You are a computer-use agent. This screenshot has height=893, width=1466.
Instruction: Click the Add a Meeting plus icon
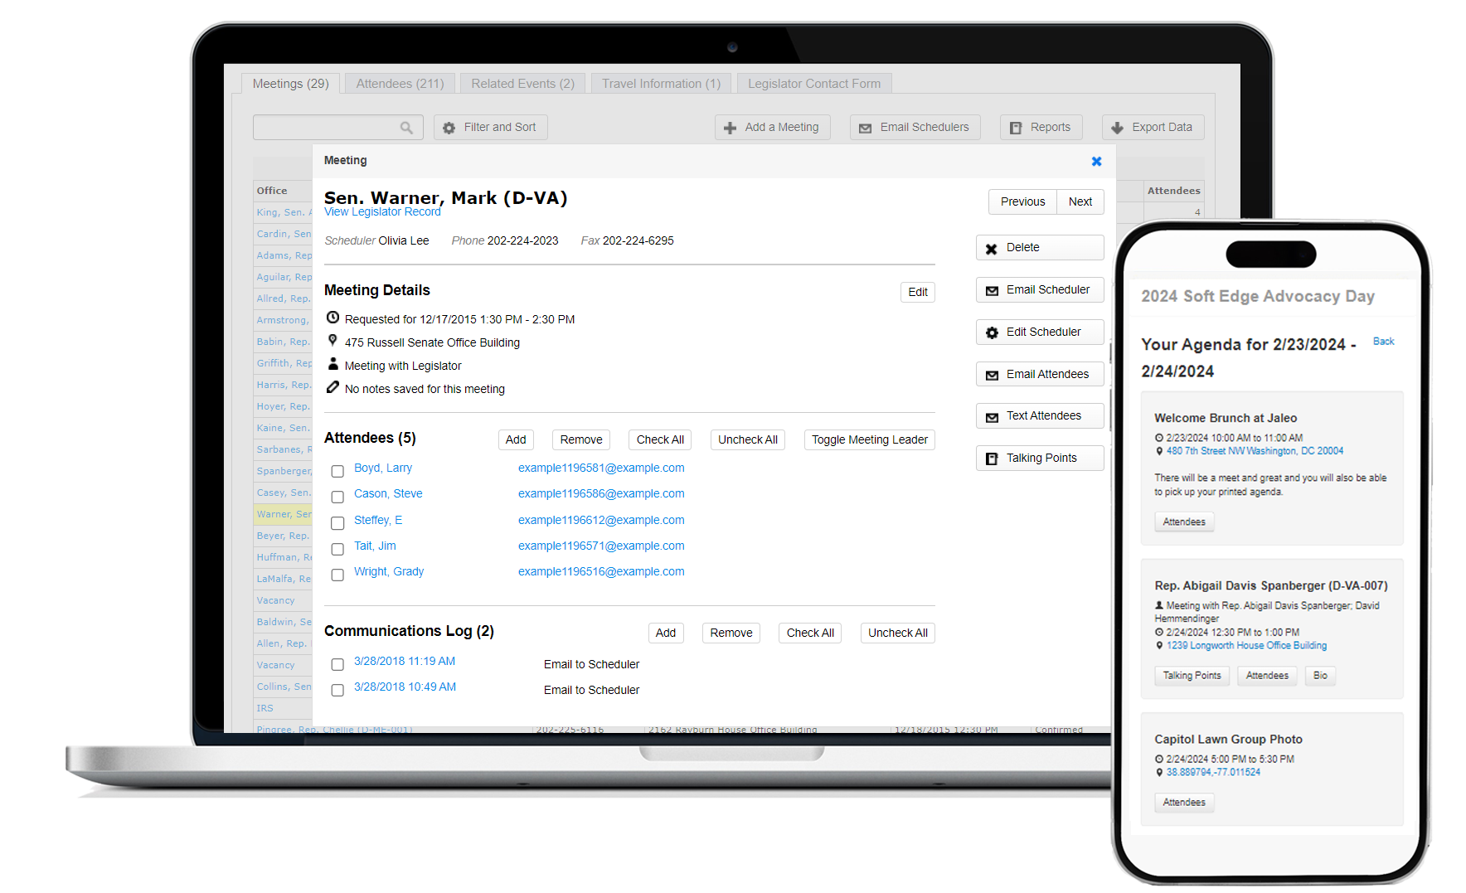pyautogui.click(x=730, y=128)
